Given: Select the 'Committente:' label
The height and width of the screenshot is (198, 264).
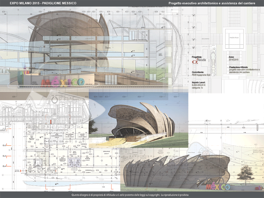Looking at the screenshot, I should 198,72.
